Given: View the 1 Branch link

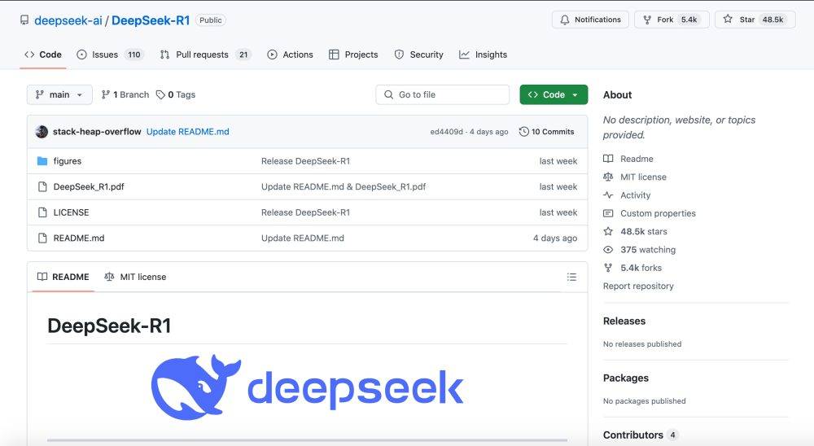Looking at the screenshot, I should [125, 94].
